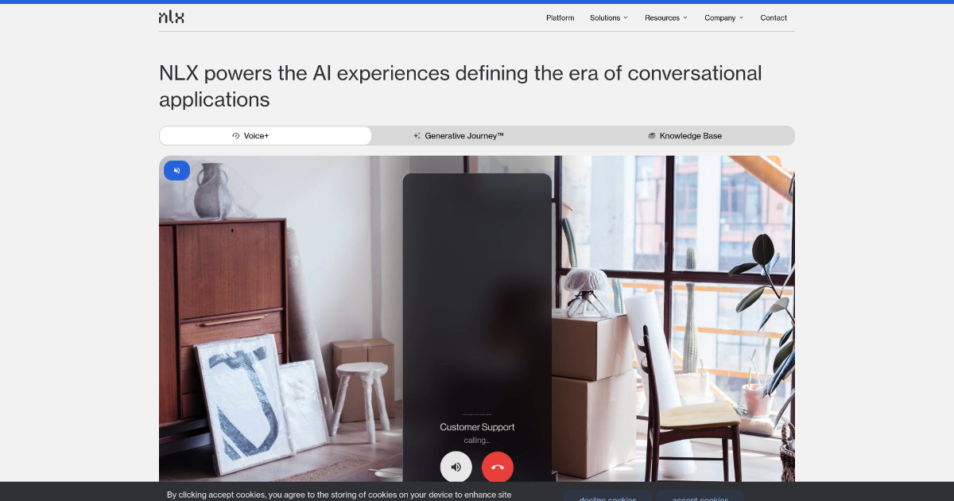Click the NLX logo in the header
The width and height of the screenshot is (954, 501).
click(x=171, y=17)
